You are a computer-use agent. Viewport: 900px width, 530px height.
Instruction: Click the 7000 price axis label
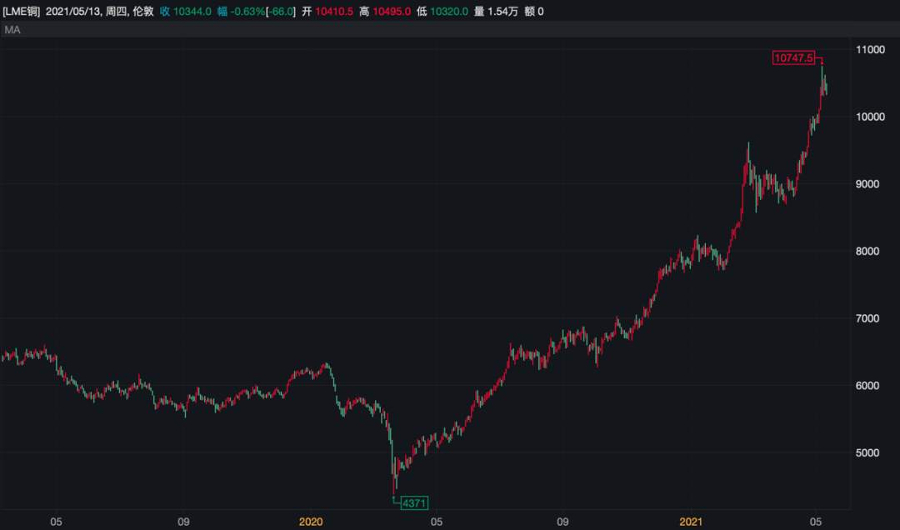tap(867, 318)
